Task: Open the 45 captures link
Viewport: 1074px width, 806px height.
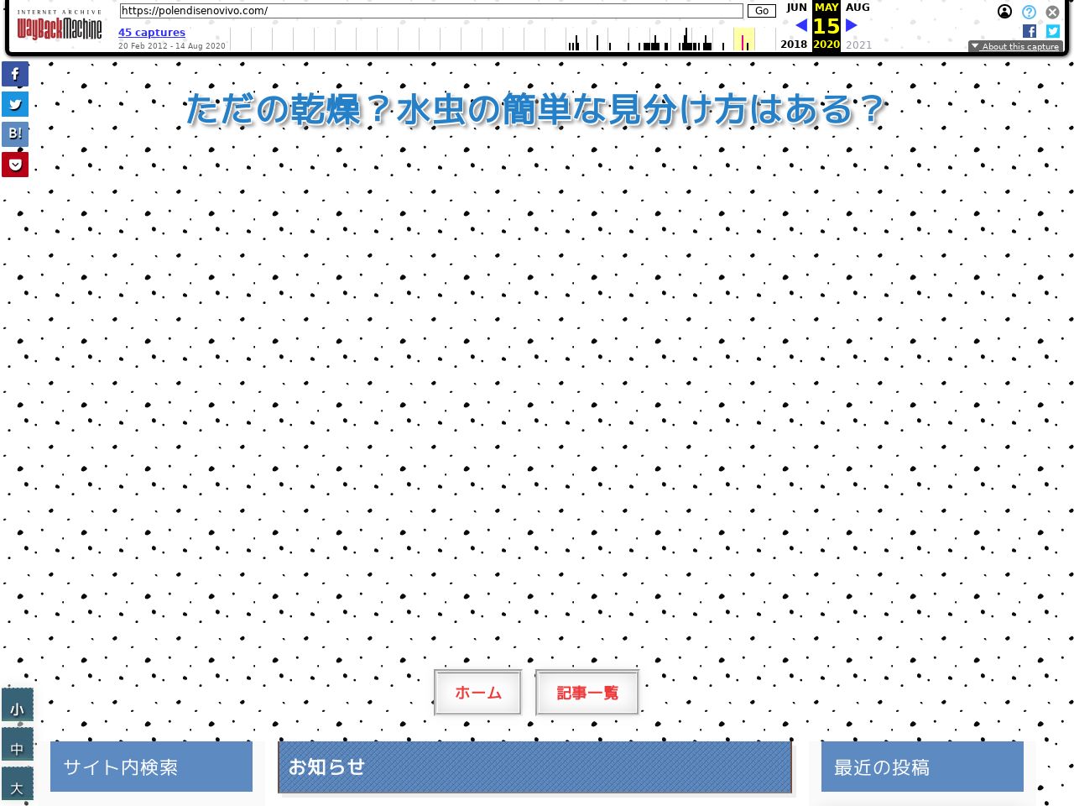Action: (x=152, y=33)
